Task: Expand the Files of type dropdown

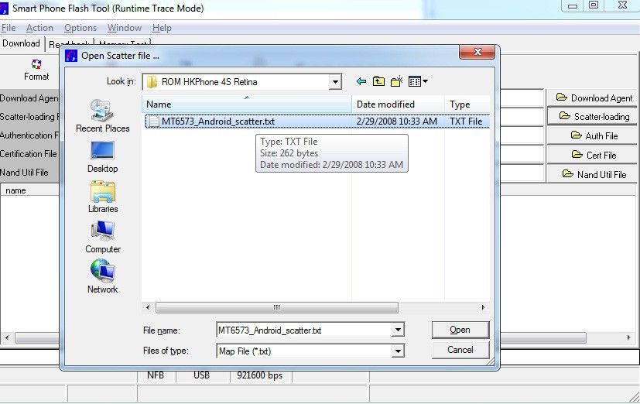Action: [x=398, y=351]
